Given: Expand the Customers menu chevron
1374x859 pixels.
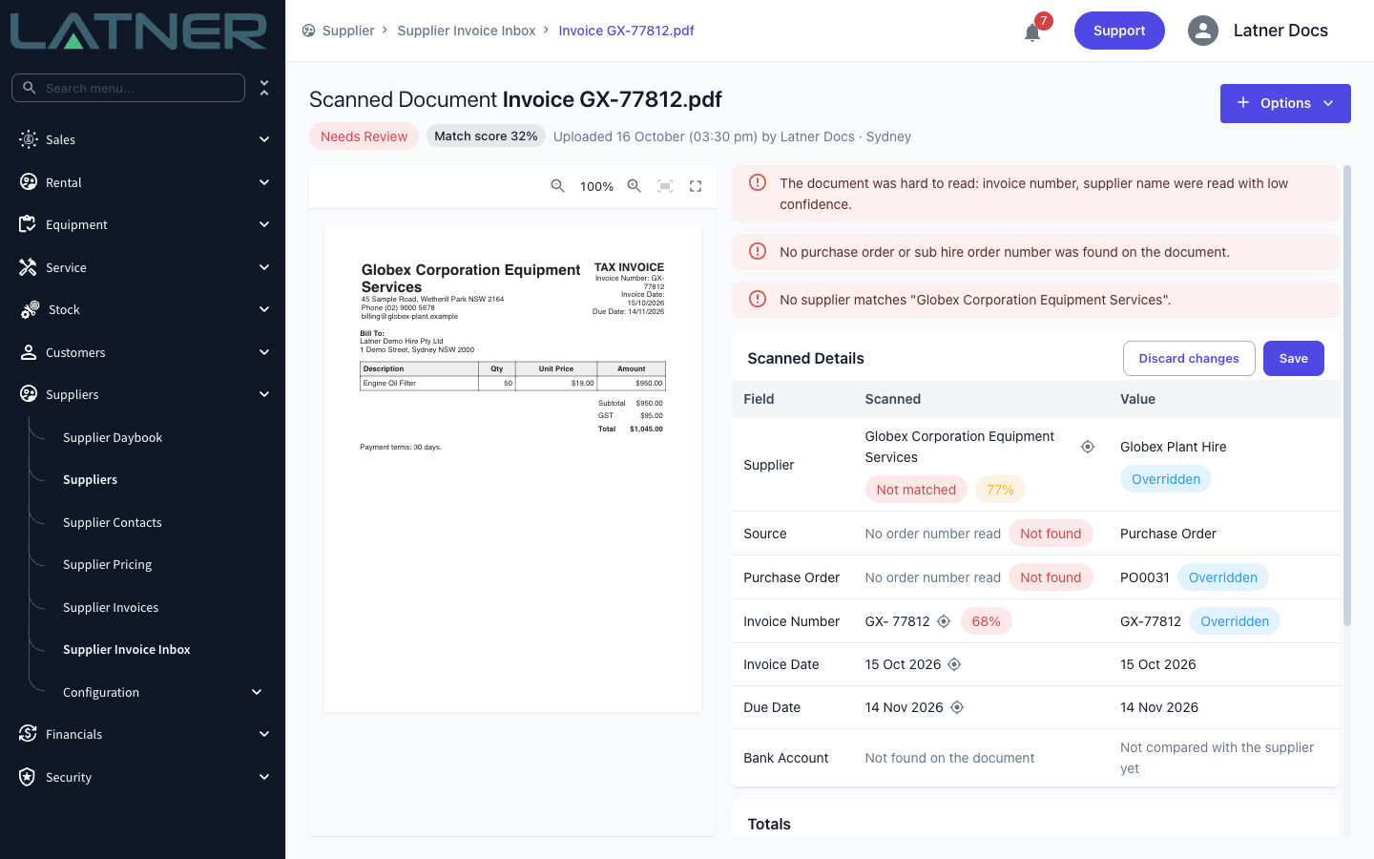Looking at the screenshot, I should [x=264, y=352].
